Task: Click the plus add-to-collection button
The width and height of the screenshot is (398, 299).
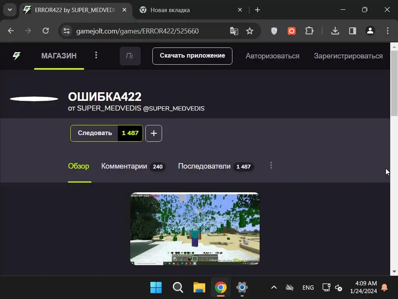Action: pyautogui.click(x=154, y=133)
